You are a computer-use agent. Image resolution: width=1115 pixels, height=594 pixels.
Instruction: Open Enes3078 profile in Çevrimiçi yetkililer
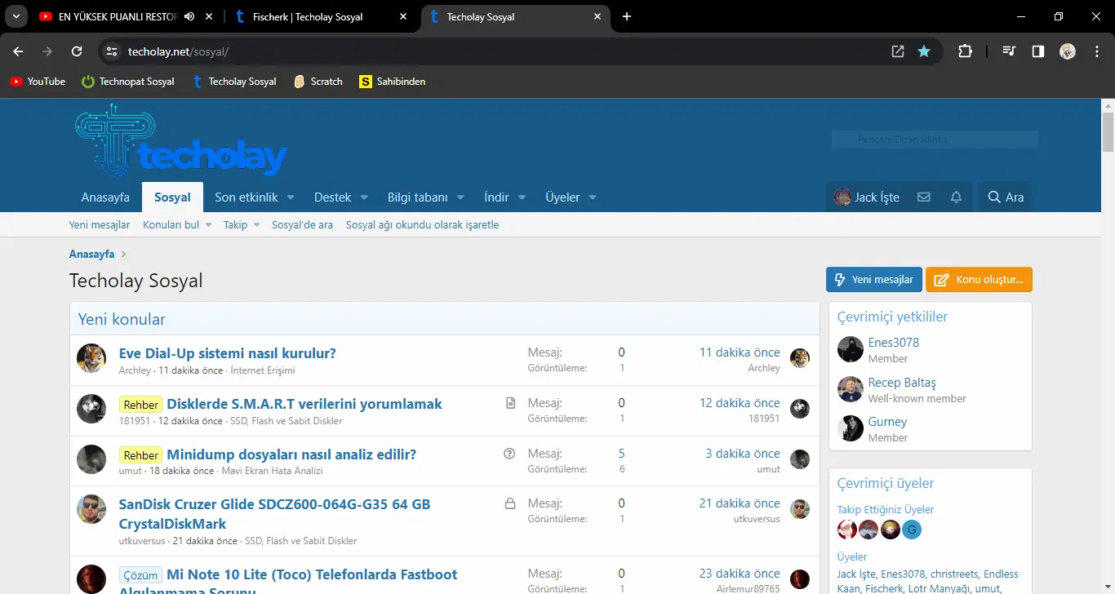point(893,343)
